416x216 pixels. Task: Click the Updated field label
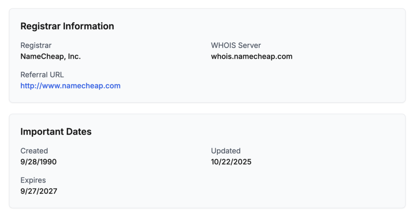click(225, 151)
